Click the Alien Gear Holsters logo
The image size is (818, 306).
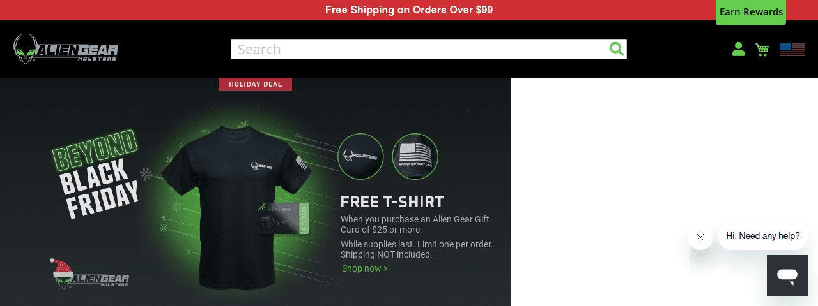click(66, 49)
